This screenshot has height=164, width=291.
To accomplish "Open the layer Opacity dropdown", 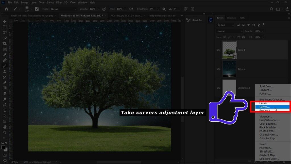I will tap(263, 31).
